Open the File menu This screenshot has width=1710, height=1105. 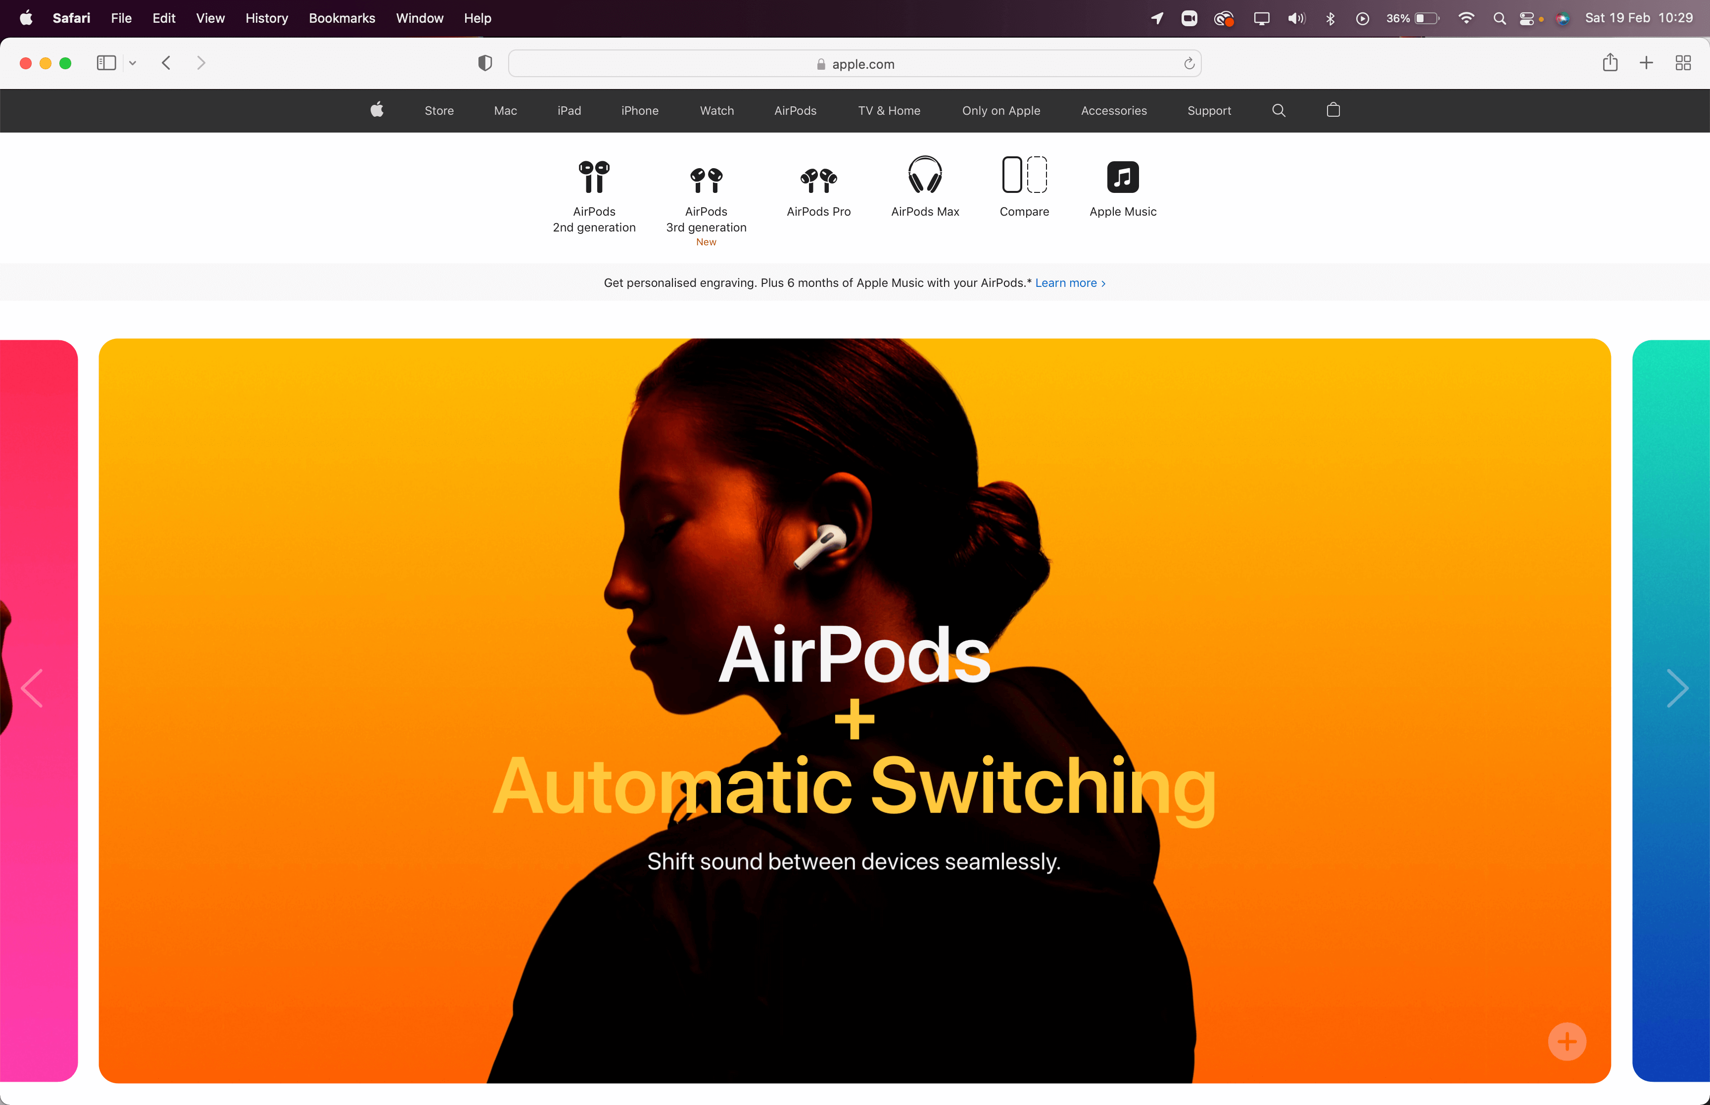[x=121, y=18]
